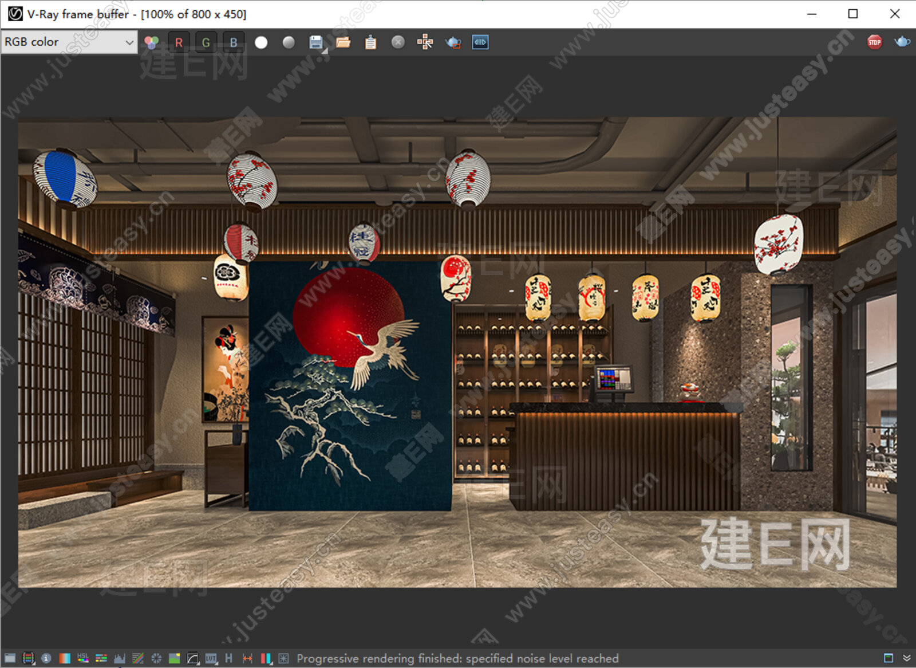Image resolution: width=916 pixels, height=668 pixels.
Task: Save the rendered image with floppy icon
Action: click(316, 42)
